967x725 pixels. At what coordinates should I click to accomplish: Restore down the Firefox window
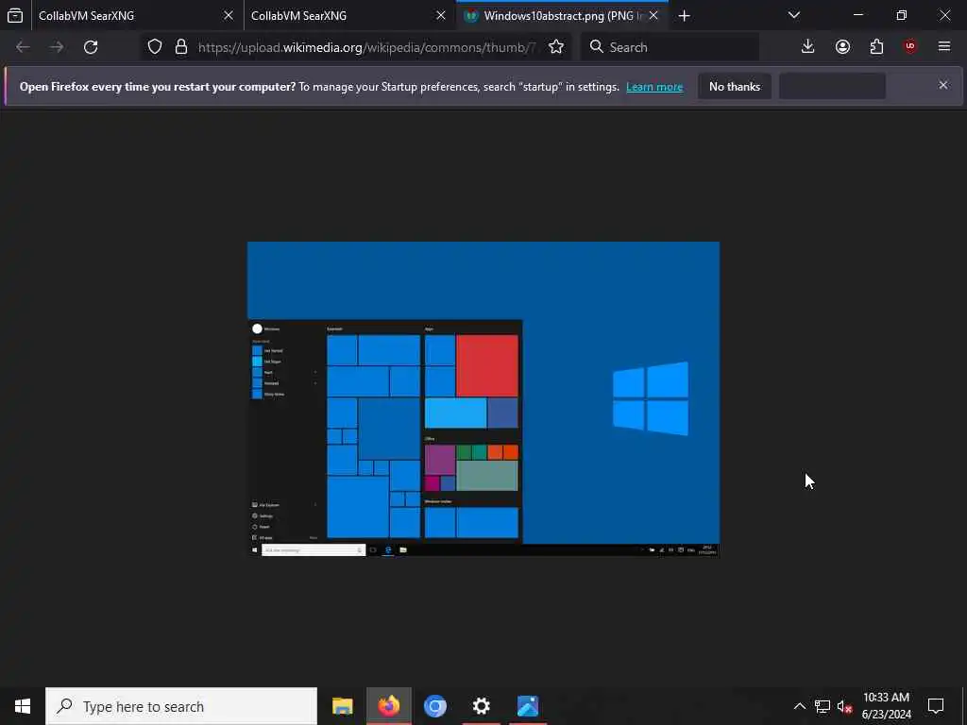point(902,15)
